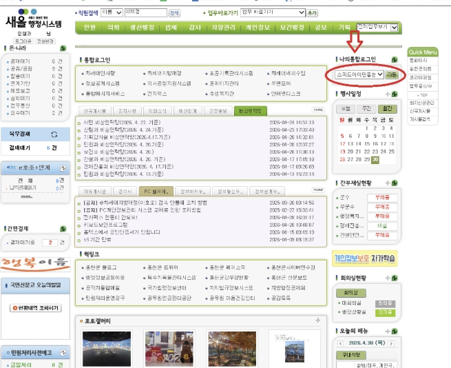
Task: Open the 보건행정 menu
Action: [292, 28]
